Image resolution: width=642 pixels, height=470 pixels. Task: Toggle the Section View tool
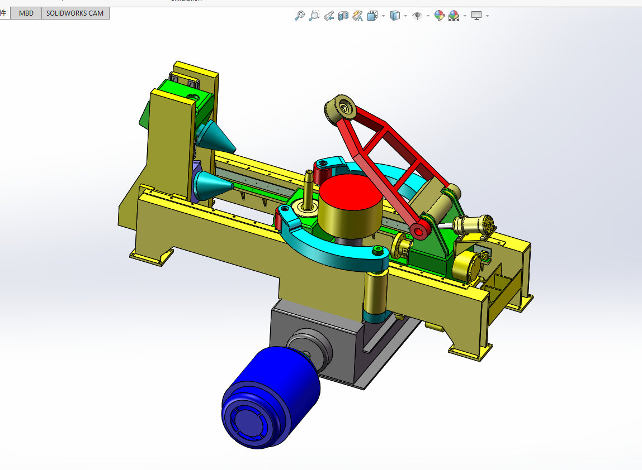coord(343,16)
